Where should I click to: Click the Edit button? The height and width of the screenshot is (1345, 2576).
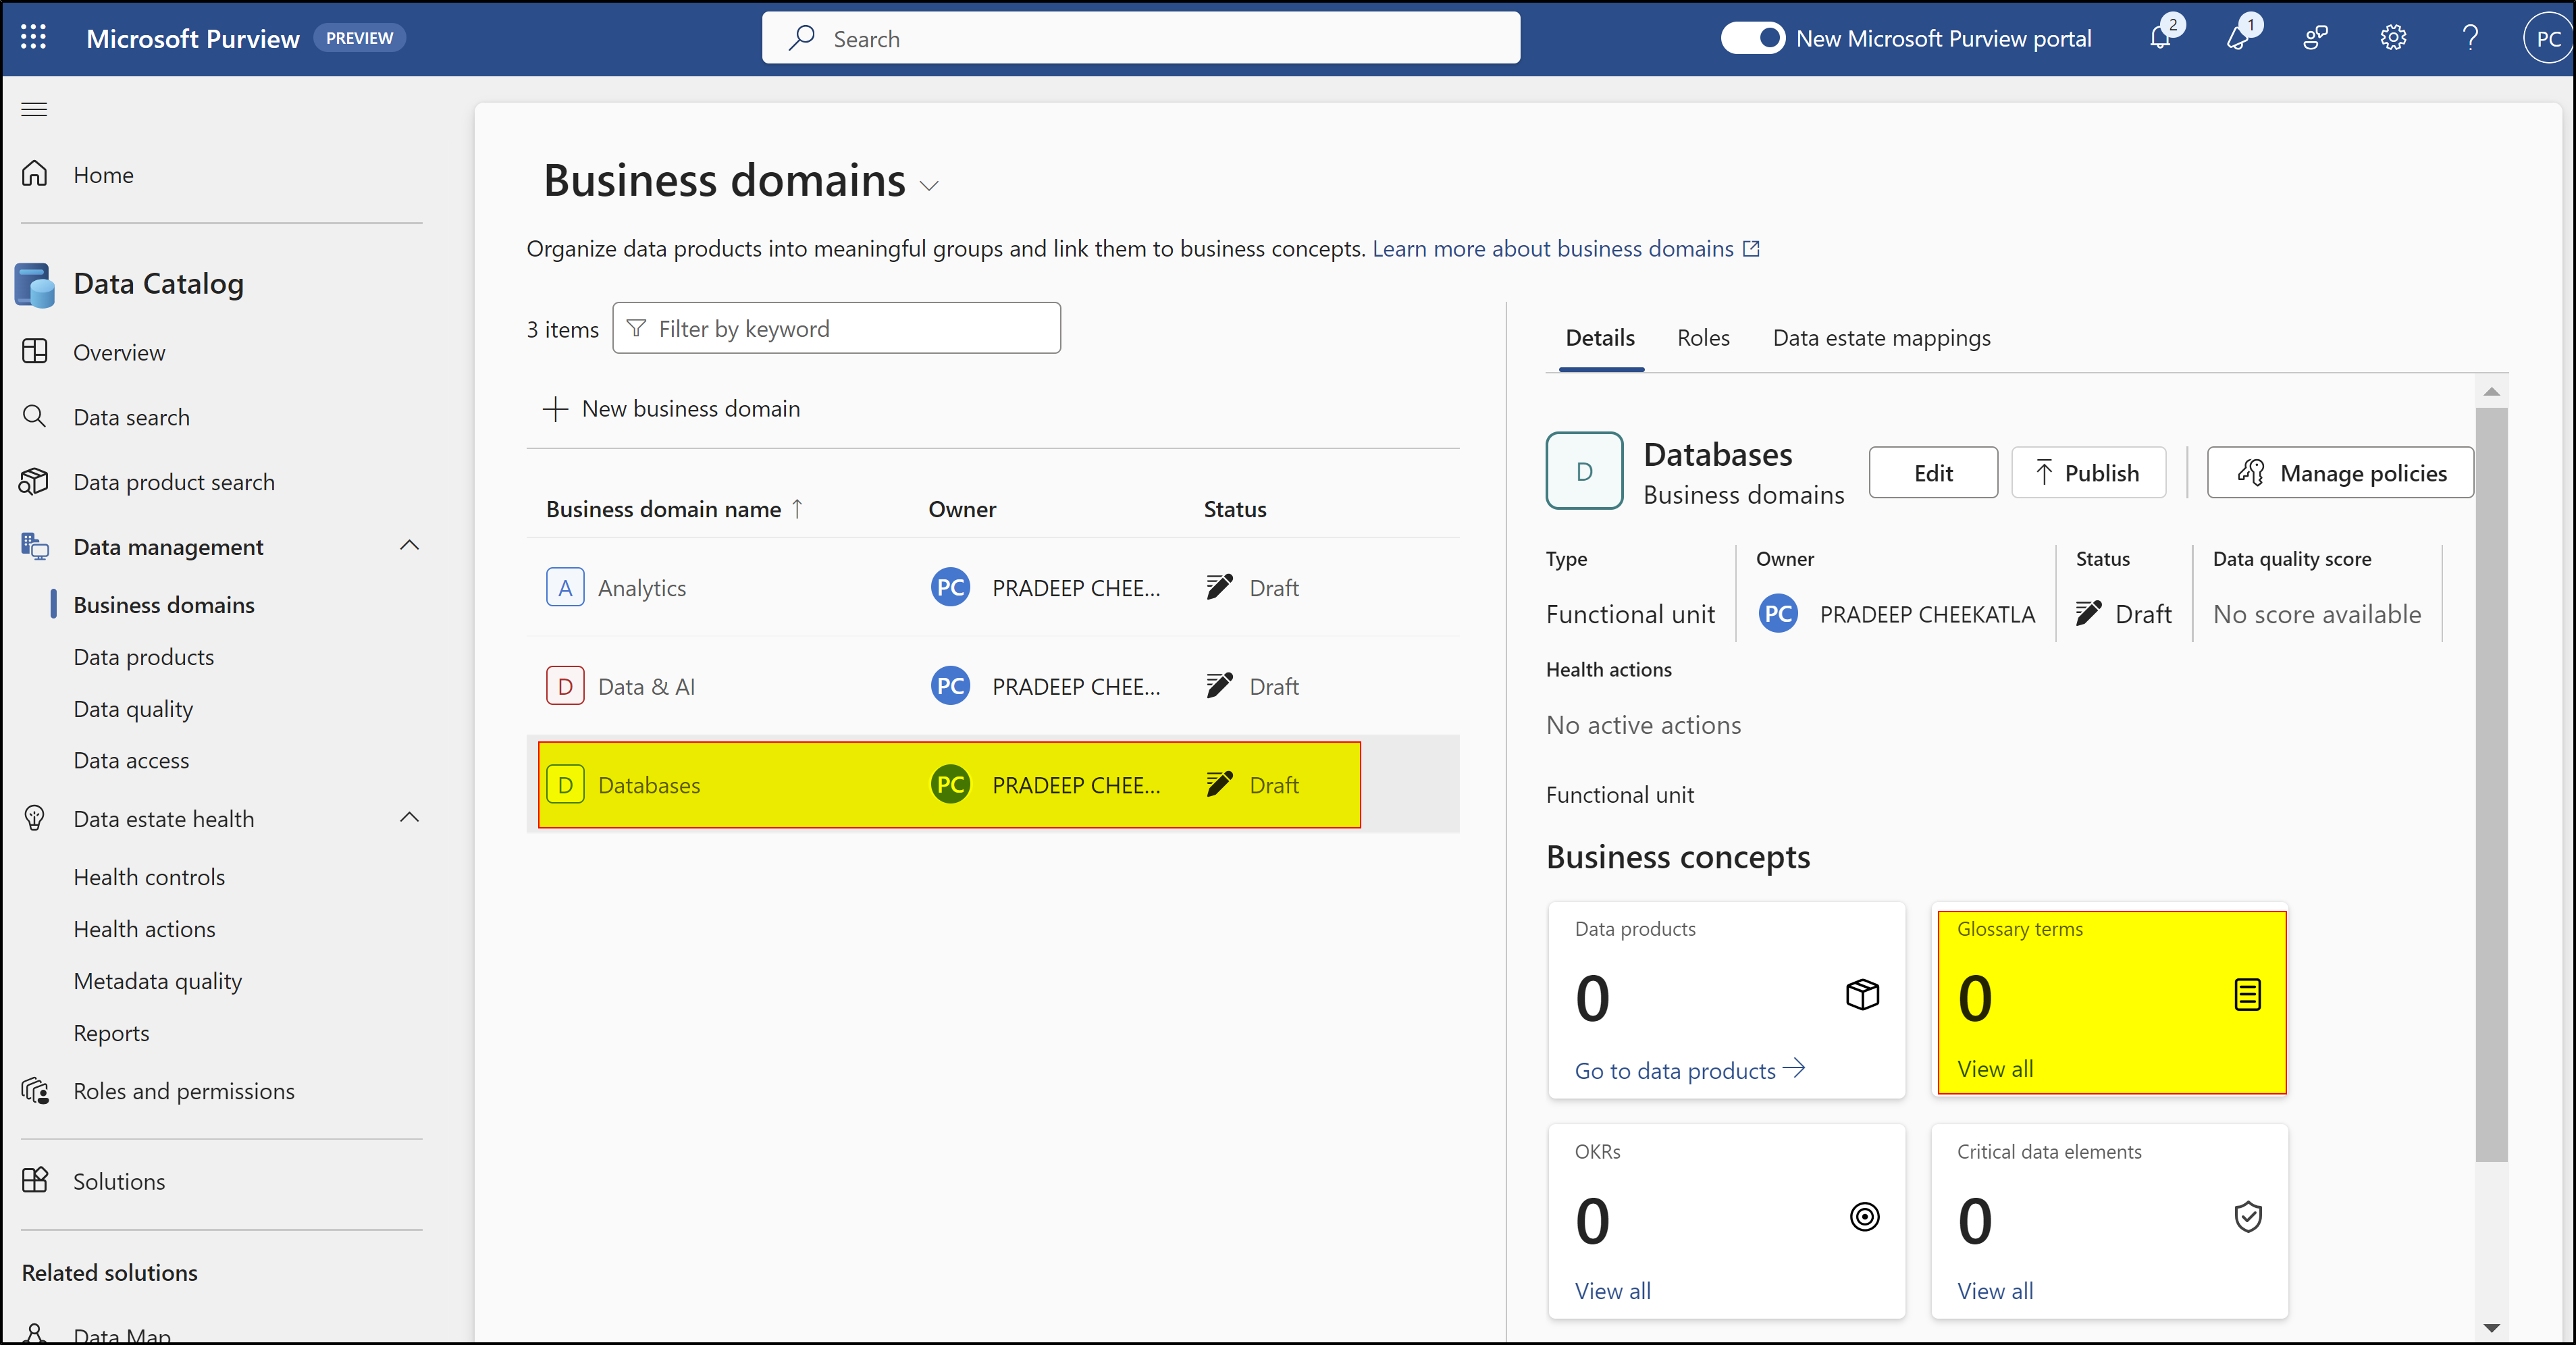[1932, 473]
